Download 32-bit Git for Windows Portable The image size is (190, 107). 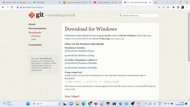pos(81,63)
